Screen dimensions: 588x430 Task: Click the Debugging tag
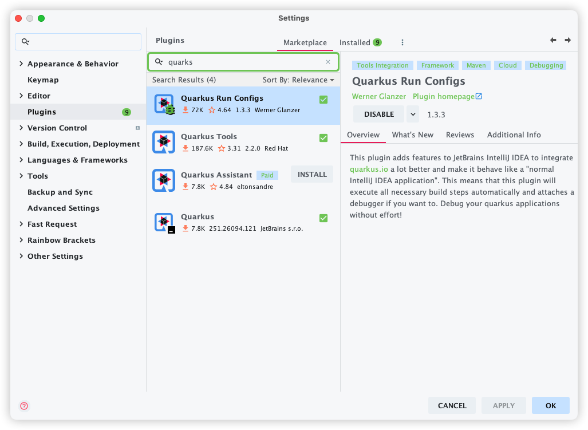click(x=546, y=65)
